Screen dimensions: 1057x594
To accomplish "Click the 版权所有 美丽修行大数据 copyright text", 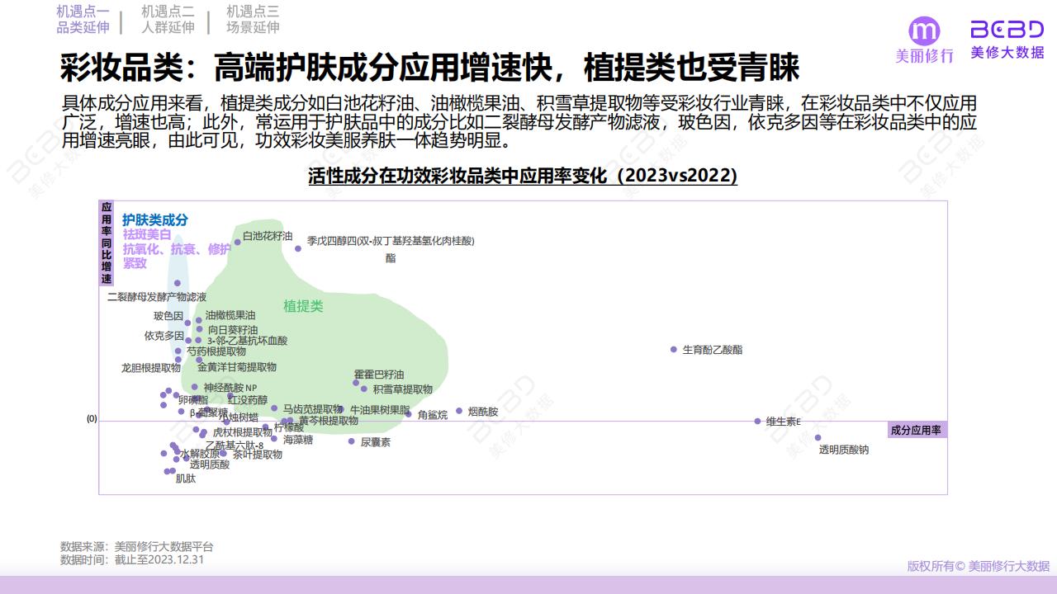I will click(979, 566).
